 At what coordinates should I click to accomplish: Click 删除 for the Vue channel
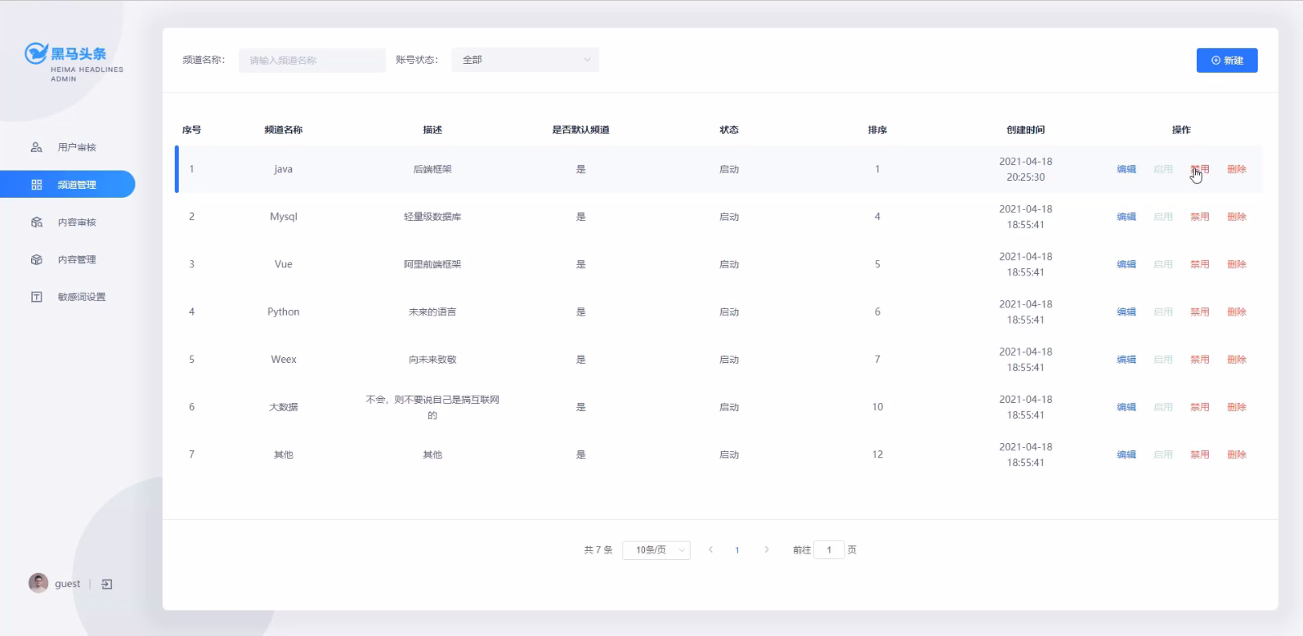1237,264
